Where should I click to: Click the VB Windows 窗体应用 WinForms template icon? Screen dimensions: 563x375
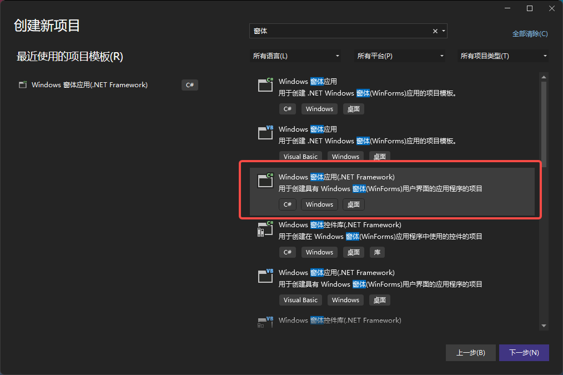tap(266, 133)
